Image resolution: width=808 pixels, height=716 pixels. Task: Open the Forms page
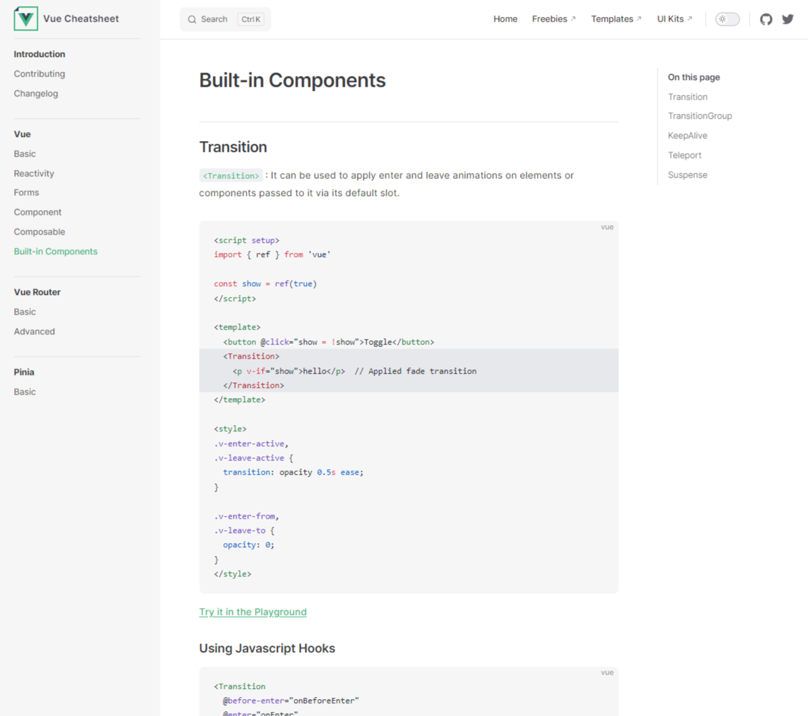point(26,193)
